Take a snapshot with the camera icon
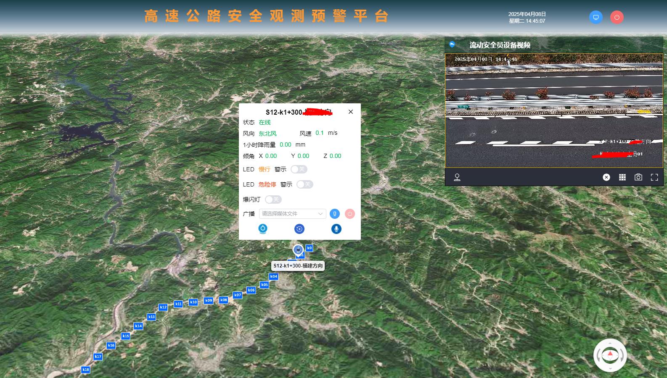Image resolution: width=667 pixels, height=378 pixels. point(638,177)
